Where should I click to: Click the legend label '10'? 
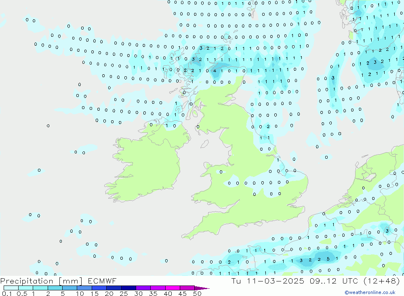[80, 294]
